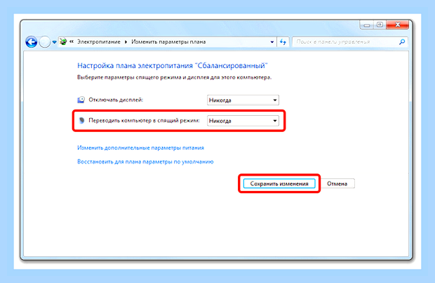Click the greyed-out Forward navigation button

(x=44, y=42)
